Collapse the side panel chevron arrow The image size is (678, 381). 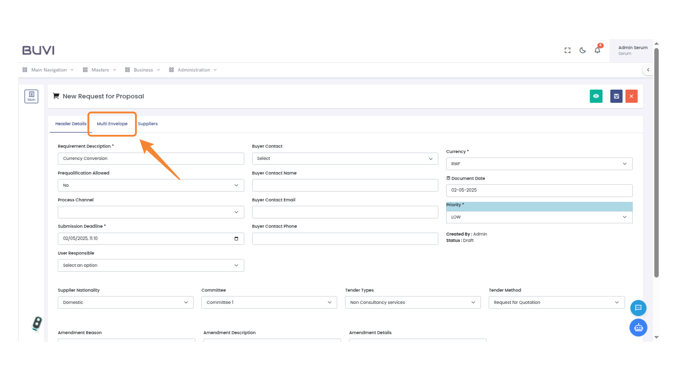pos(648,70)
